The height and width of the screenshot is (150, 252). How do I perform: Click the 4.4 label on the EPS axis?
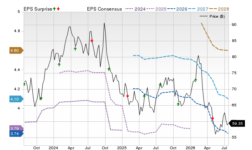[17, 70]
